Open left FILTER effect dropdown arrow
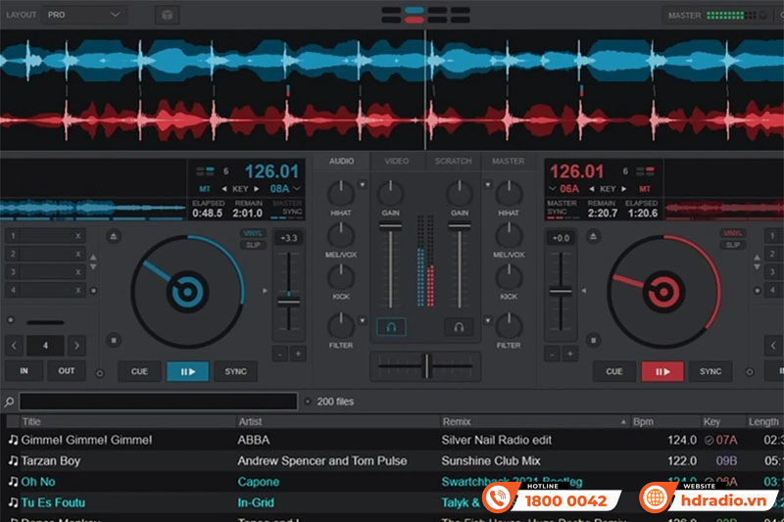The width and height of the screenshot is (784, 522). [x=363, y=320]
